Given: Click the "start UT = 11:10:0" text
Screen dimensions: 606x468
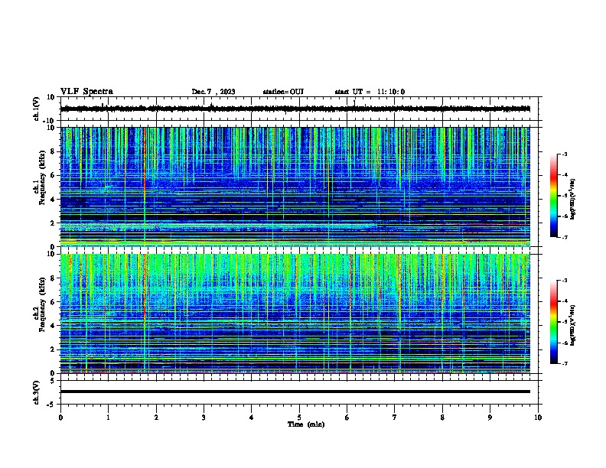Looking at the screenshot, I should pos(370,92).
